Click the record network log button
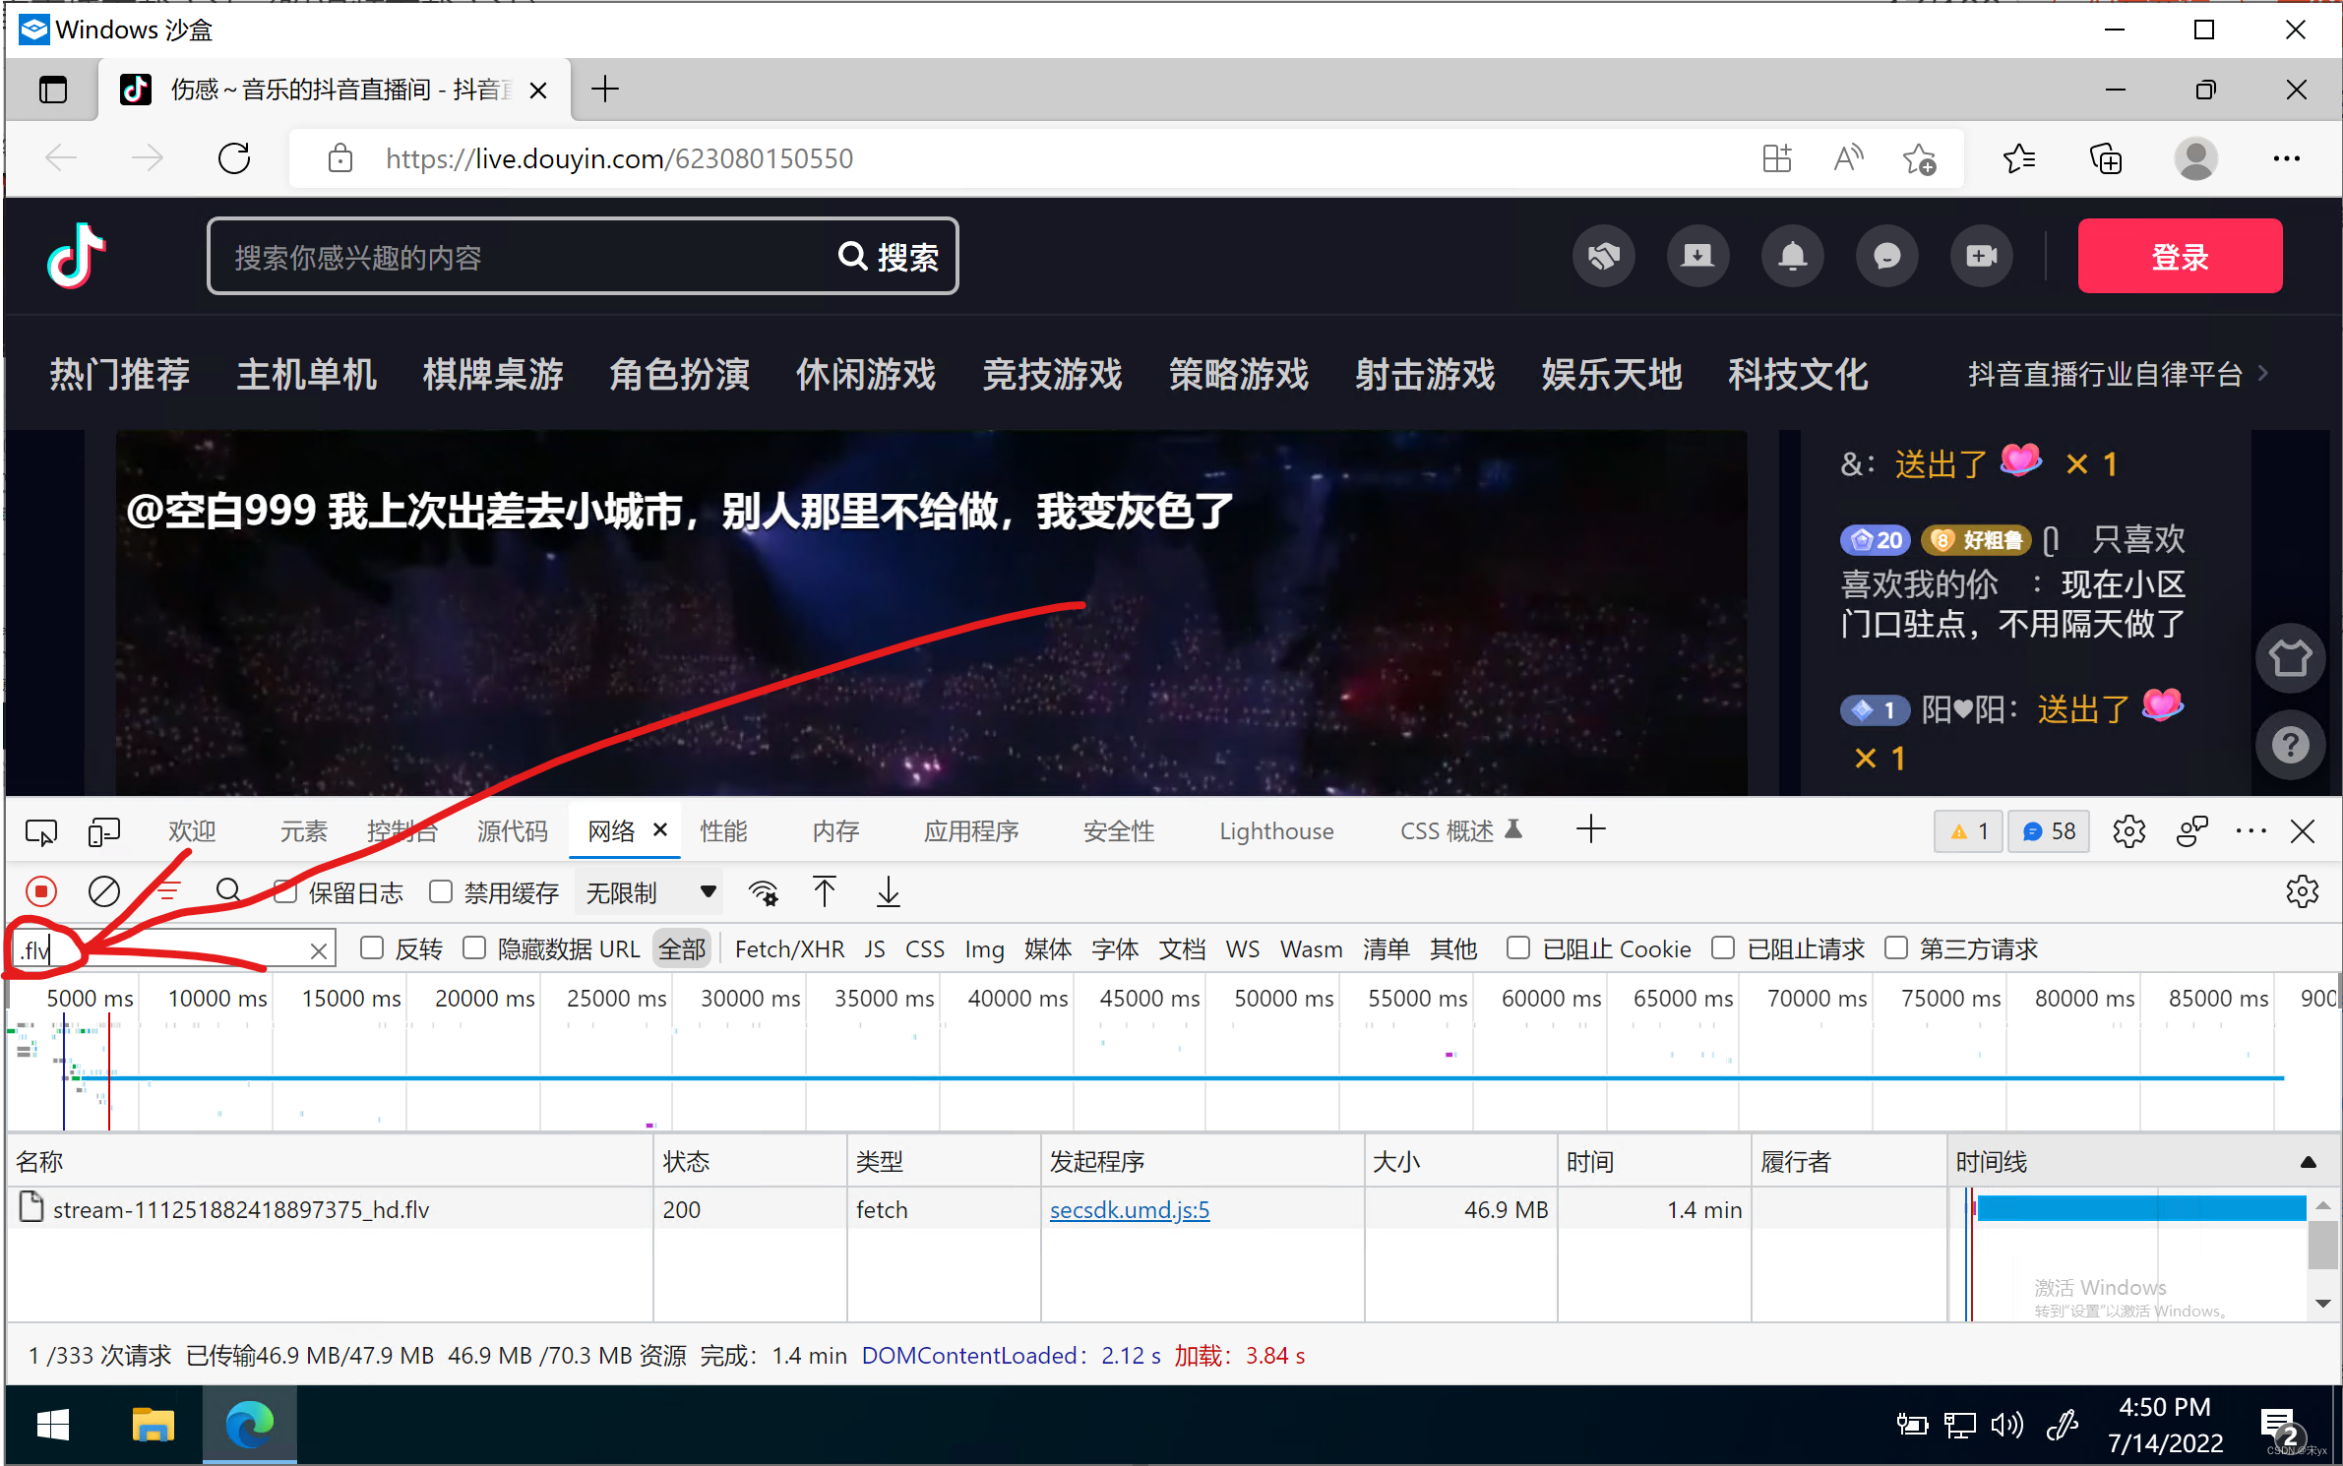 click(x=41, y=891)
